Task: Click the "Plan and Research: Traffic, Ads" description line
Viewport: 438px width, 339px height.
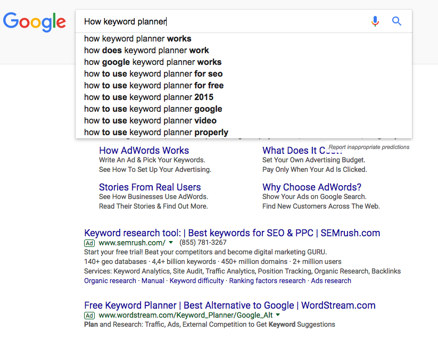Action: point(210,325)
